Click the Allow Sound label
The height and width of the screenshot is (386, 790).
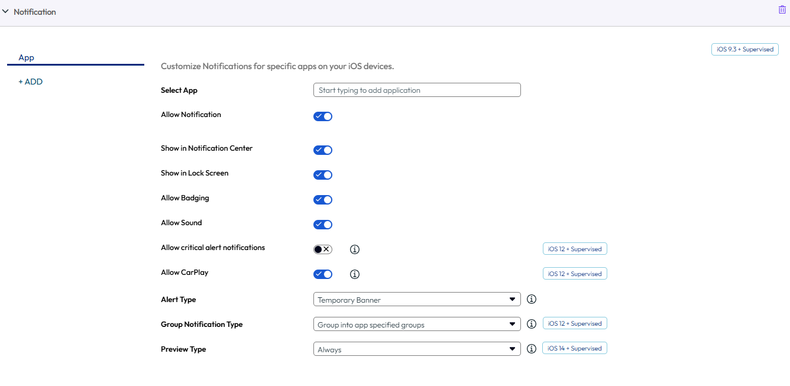click(182, 223)
